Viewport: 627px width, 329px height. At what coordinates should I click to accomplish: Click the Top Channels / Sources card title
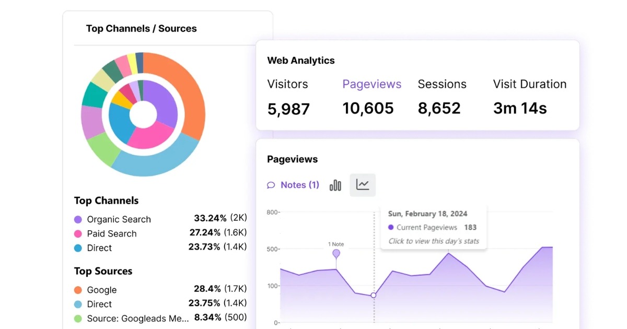coord(142,29)
